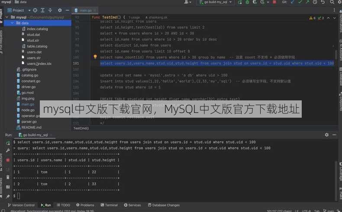Screen dimensions: 342x212
Task: Click highlighted select users.id join line in editor
Action: (217, 63)
